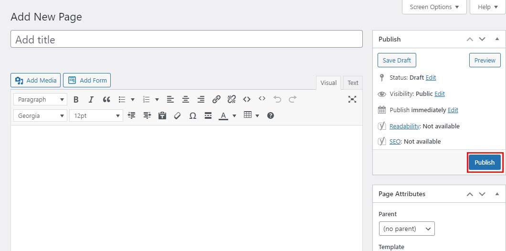Open bulleted list style dropdown arrow
Viewport: 506px width, 251px height.
(x=133, y=99)
